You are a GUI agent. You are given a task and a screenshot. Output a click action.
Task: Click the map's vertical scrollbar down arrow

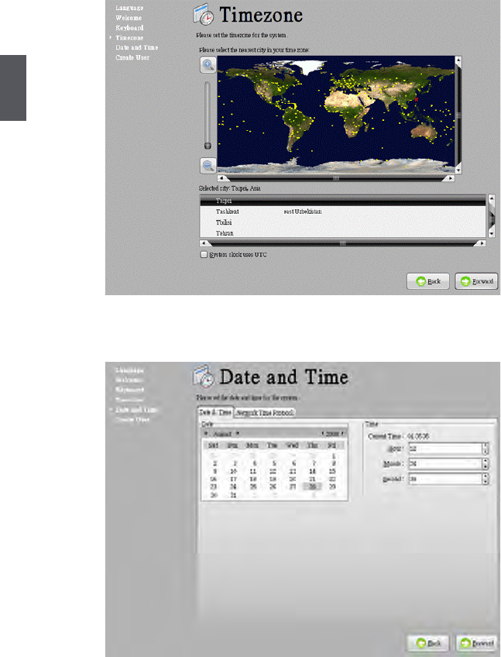[x=458, y=170]
